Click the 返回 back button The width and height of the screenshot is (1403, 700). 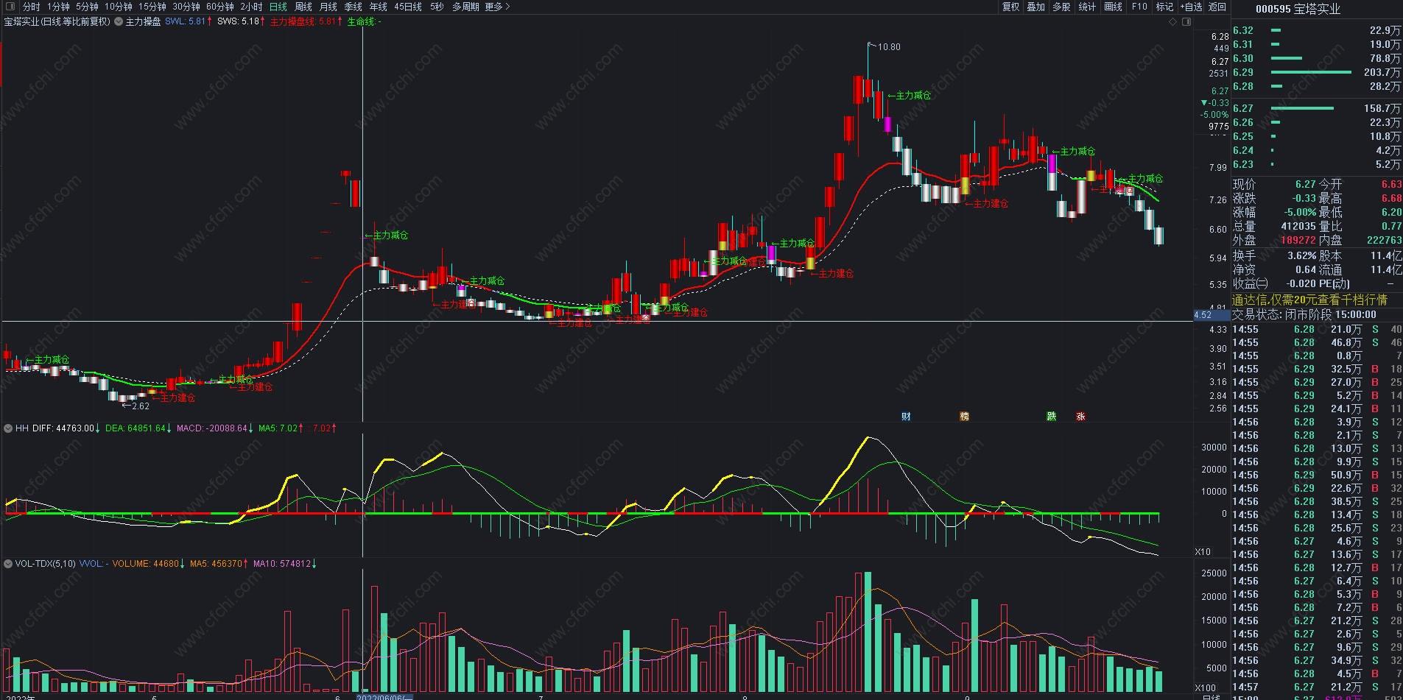coord(1217,7)
